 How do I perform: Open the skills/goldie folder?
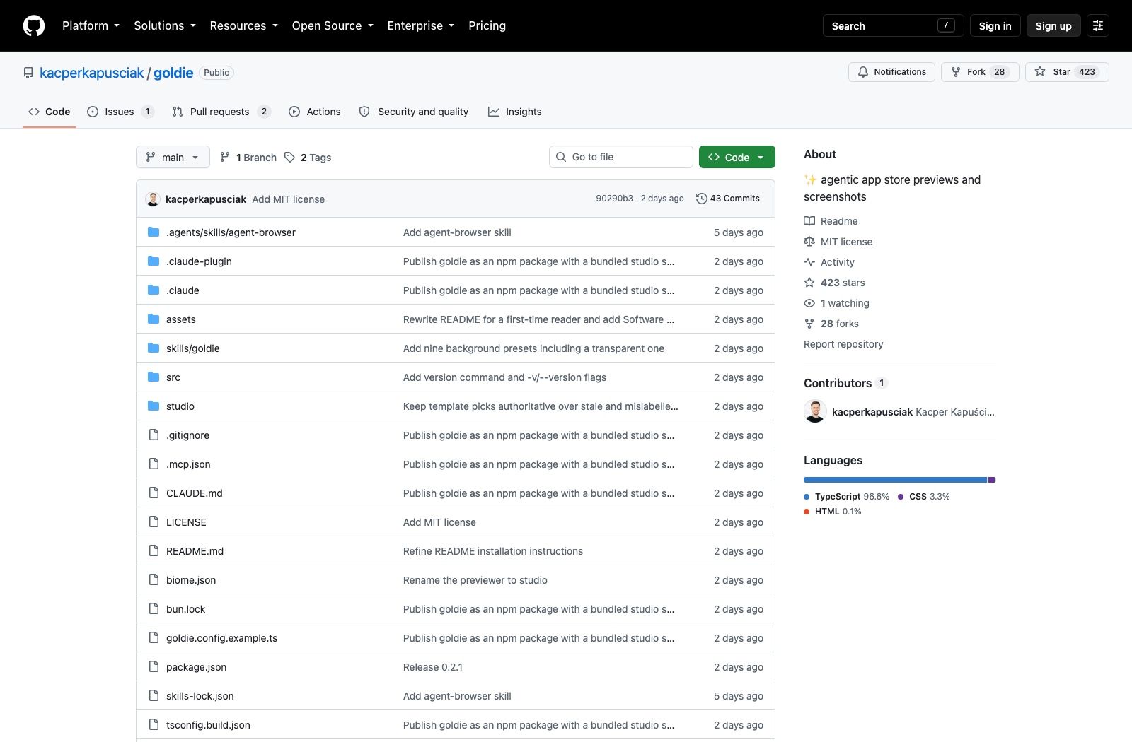click(x=193, y=348)
